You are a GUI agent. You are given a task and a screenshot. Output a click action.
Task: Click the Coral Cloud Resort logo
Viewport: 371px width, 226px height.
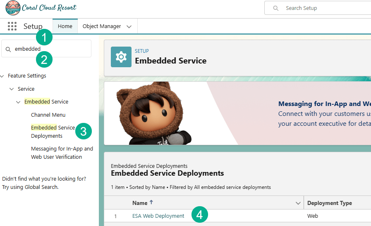(x=41, y=8)
